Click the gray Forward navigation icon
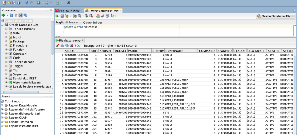This screenshot has height=135, width=297. coord(46,3)
